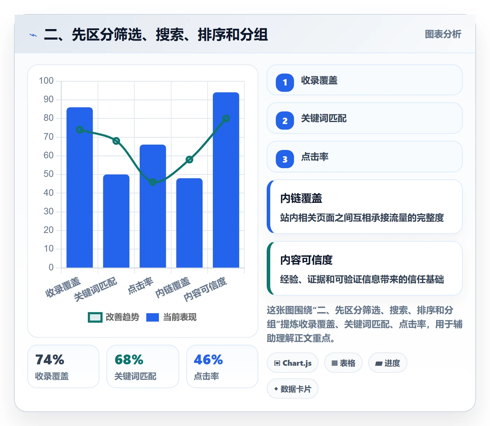Click the 图表分析 label in the header
The width and height of the screenshot is (490, 426).
pos(443,34)
